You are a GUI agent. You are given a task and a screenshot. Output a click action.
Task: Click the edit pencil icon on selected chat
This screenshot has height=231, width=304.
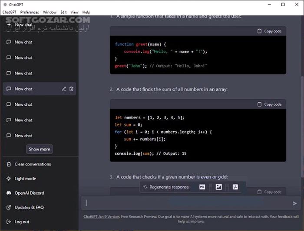click(64, 89)
